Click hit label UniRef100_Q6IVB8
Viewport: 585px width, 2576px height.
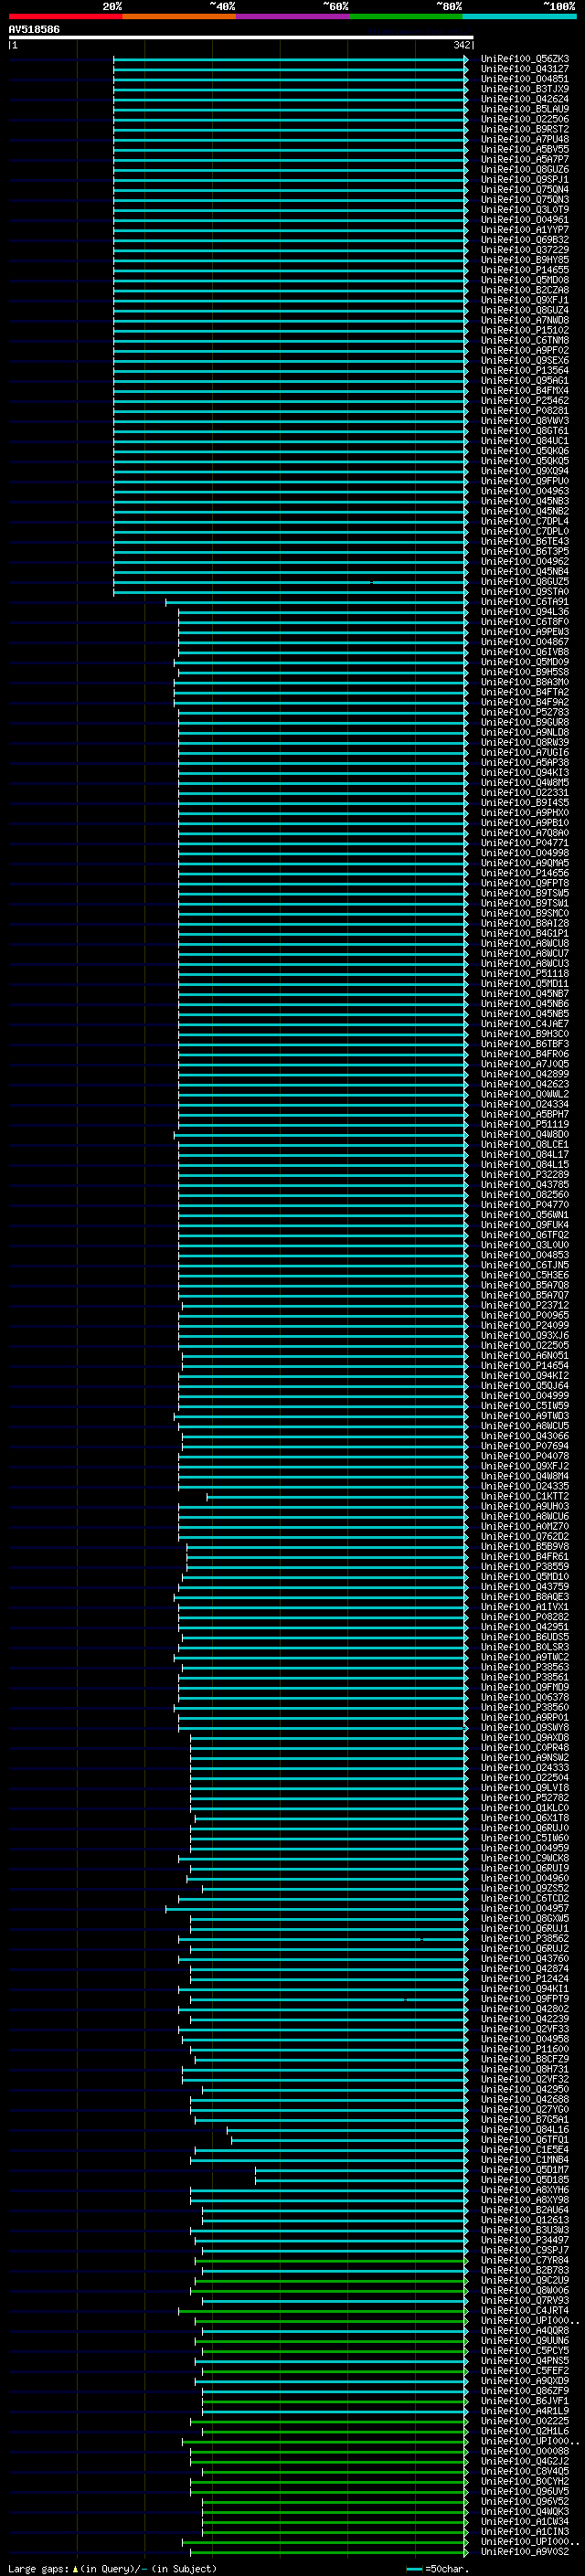pos(525,652)
